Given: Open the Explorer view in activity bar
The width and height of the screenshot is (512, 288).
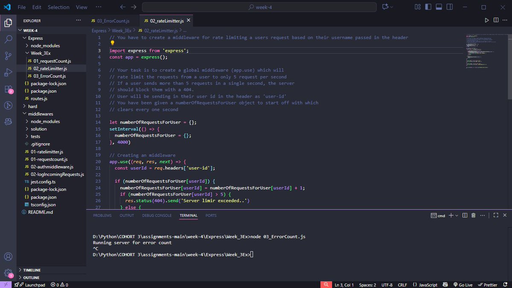Looking at the screenshot, I should [x=8, y=23].
